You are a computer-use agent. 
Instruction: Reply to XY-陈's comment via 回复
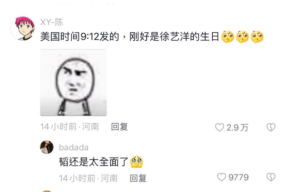[119, 127]
